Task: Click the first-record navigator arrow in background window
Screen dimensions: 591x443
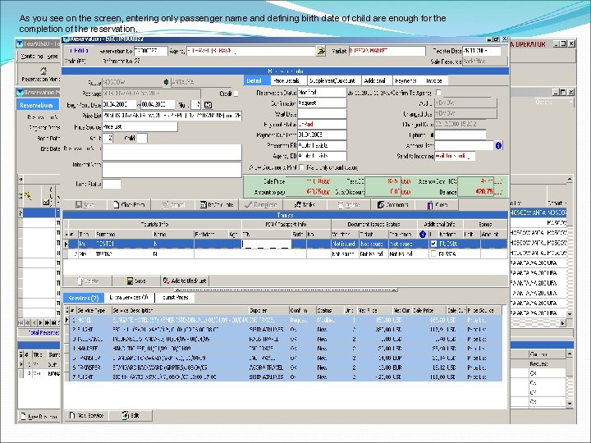Action: point(21,323)
